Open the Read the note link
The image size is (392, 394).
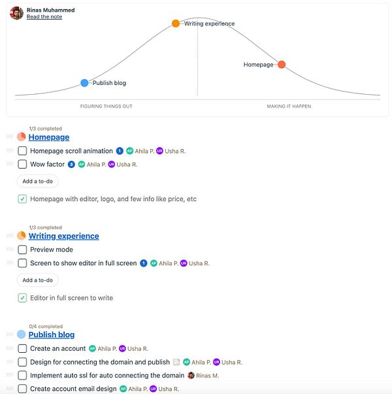[45, 17]
